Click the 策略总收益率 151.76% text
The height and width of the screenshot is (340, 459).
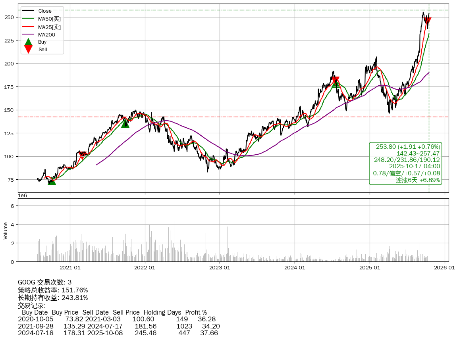[53, 290]
